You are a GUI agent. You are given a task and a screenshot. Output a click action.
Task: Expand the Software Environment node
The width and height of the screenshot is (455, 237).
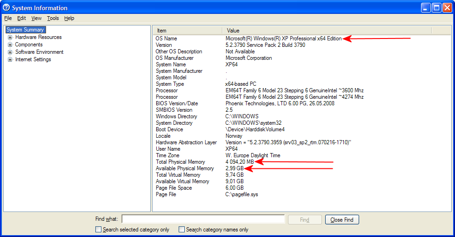point(10,52)
